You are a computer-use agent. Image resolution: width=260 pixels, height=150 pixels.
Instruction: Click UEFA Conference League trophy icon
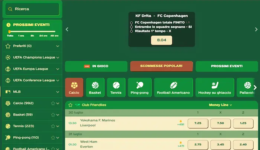(x=8, y=81)
